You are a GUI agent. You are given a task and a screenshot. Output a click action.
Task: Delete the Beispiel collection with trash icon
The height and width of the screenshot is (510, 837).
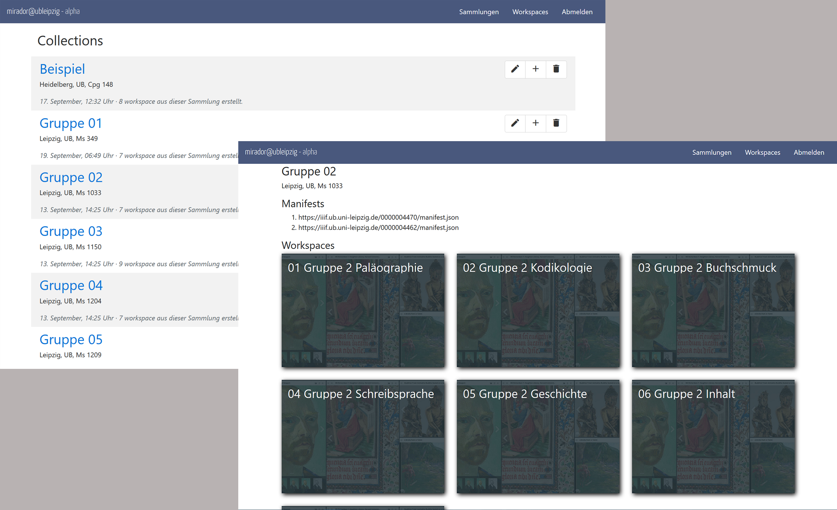pyautogui.click(x=556, y=69)
